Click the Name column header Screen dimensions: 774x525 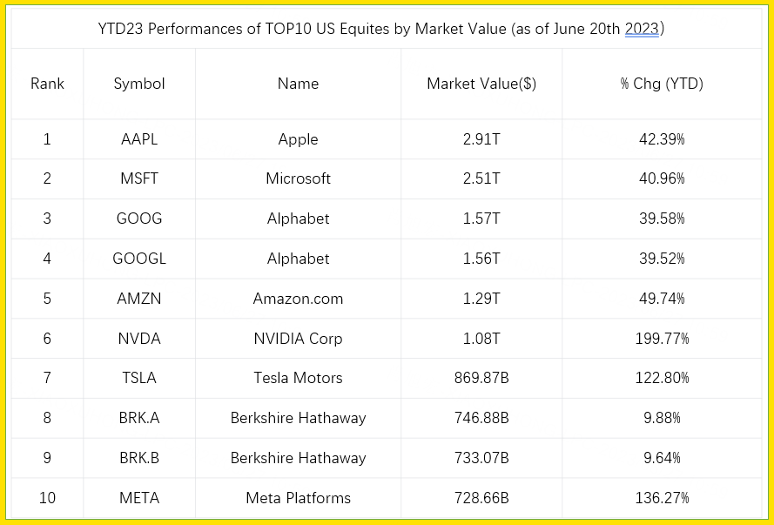pyautogui.click(x=298, y=84)
